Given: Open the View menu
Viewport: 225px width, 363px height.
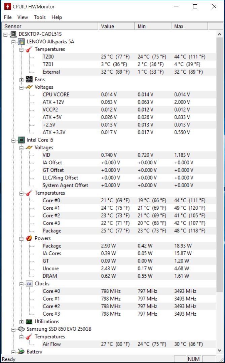Looking at the screenshot, I should click(x=23, y=17).
